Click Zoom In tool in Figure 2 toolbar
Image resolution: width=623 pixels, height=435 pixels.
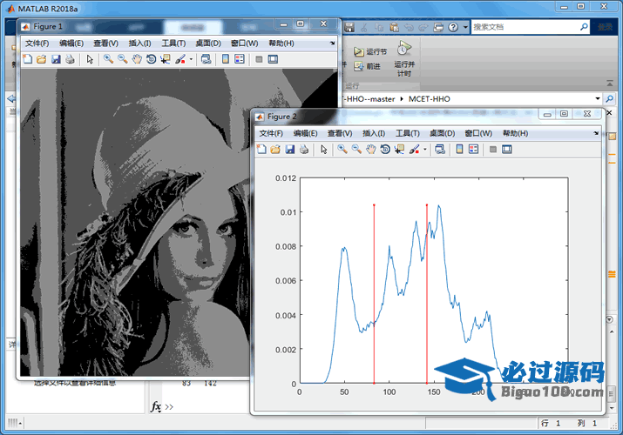342,150
